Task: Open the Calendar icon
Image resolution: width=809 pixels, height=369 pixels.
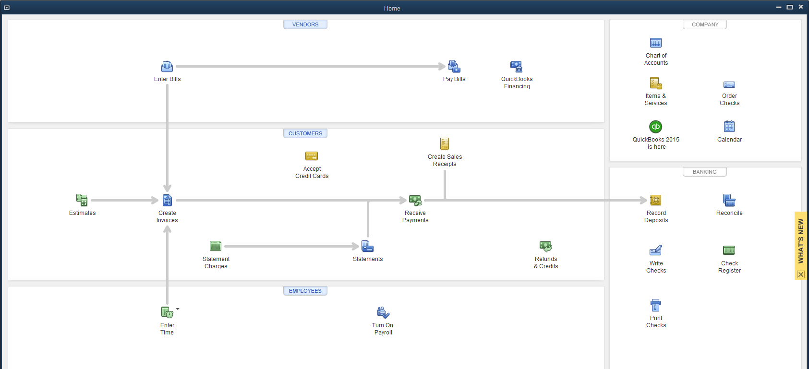Action: 729,127
